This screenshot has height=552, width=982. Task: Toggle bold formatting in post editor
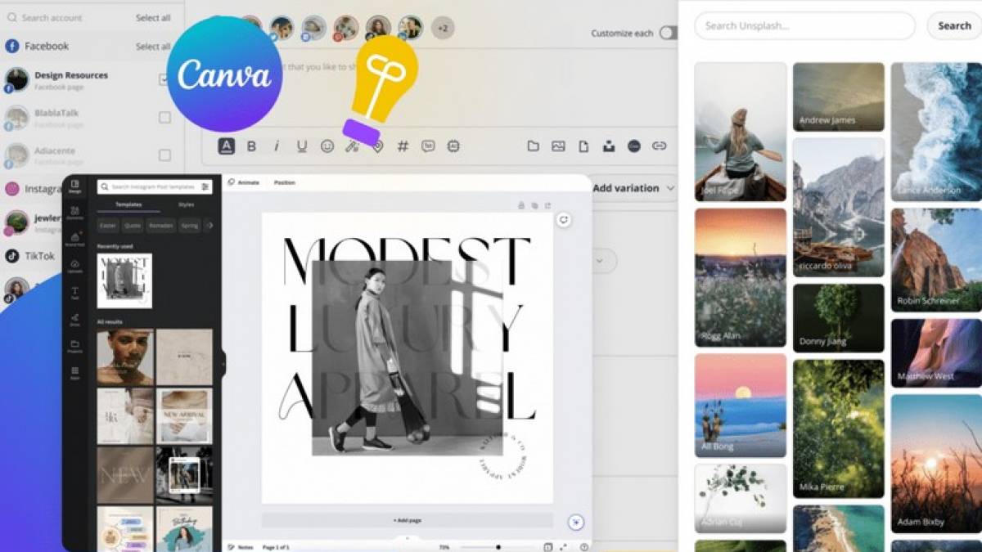251,146
